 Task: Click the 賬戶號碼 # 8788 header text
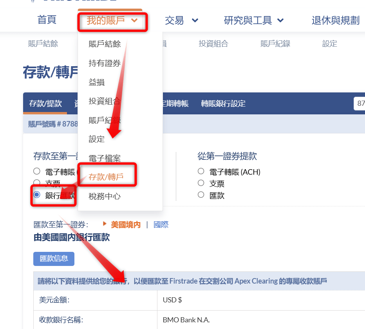(x=53, y=124)
